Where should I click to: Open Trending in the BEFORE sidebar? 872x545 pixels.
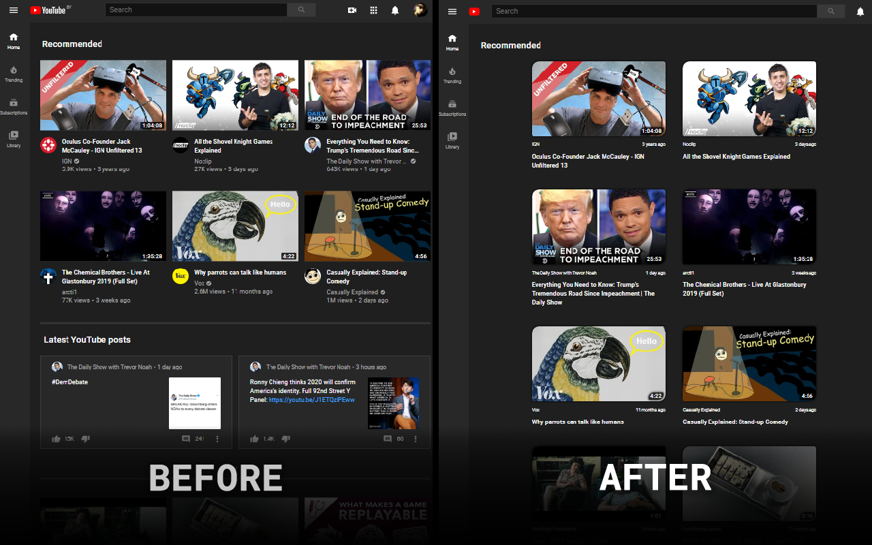[x=14, y=74]
